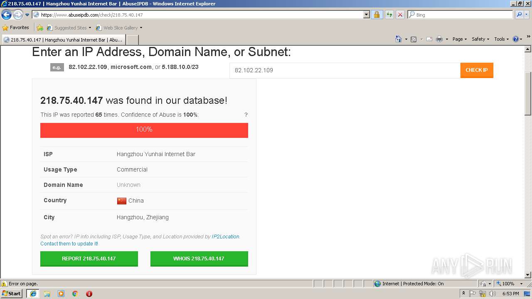Click the Home toolbar icon

(x=398, y=39)
